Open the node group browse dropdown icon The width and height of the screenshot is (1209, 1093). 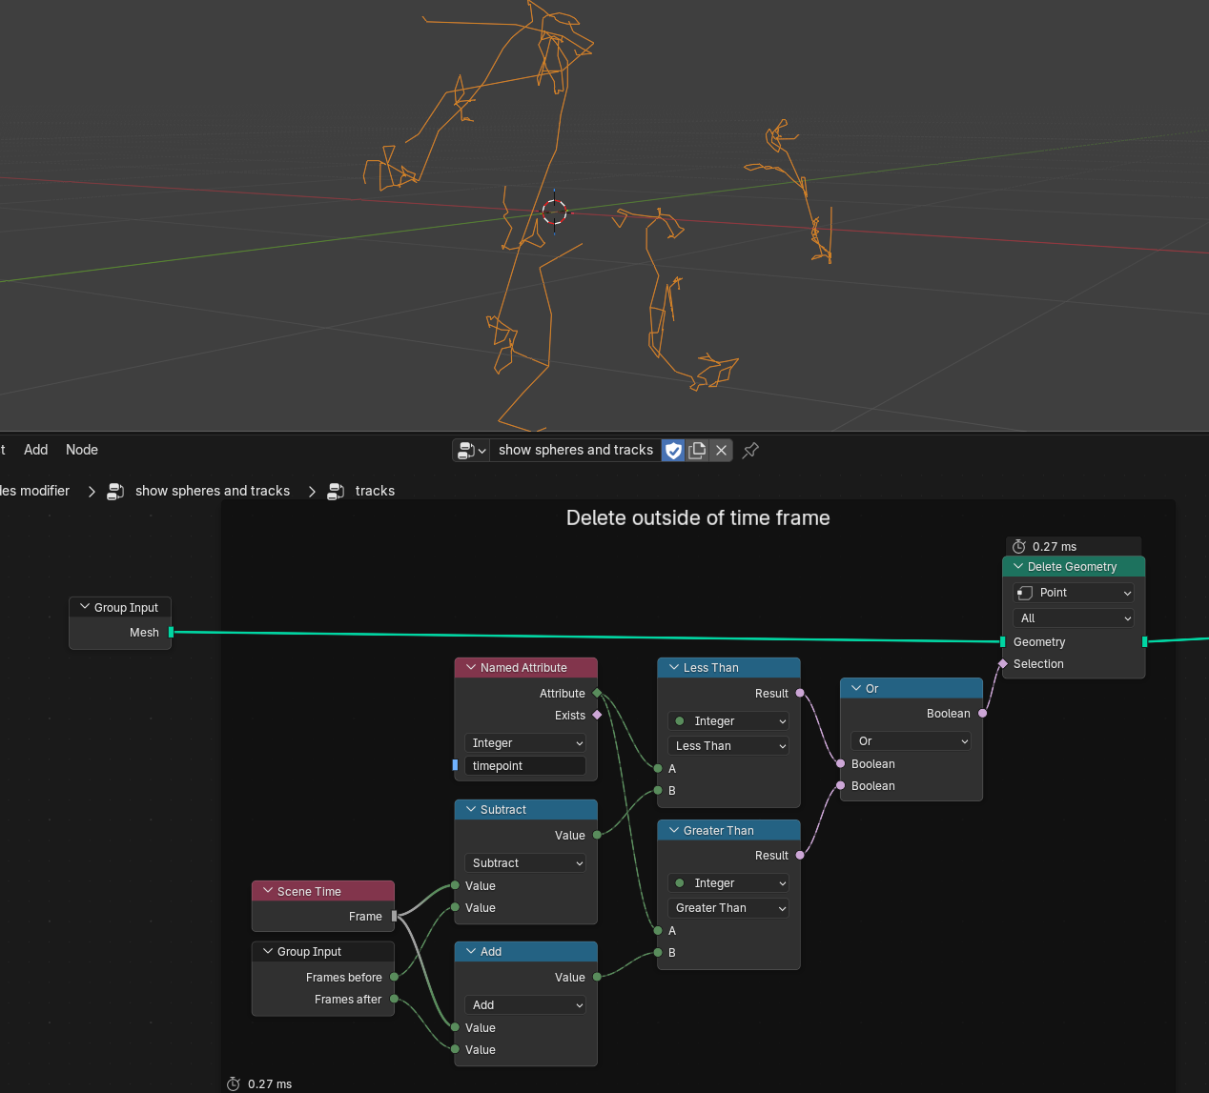pos(471,451)
